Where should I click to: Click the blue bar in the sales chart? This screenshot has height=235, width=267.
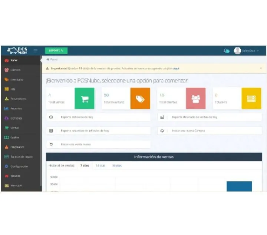(239, 186)
